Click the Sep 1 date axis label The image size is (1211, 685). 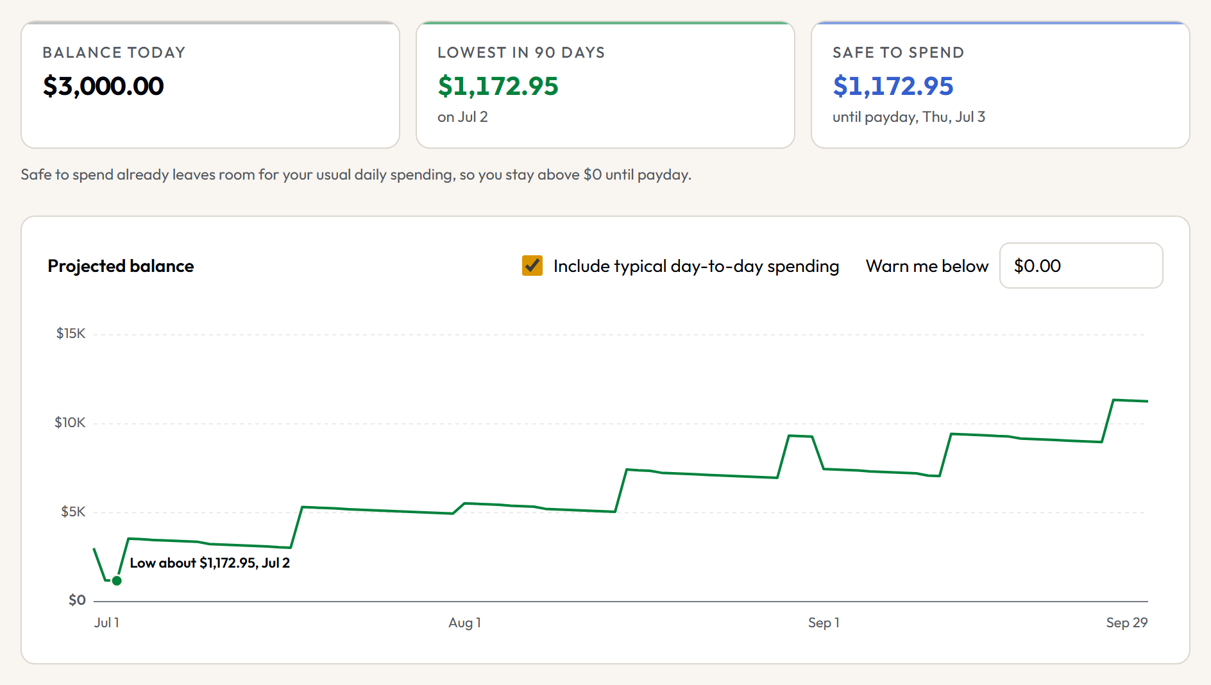824,622
